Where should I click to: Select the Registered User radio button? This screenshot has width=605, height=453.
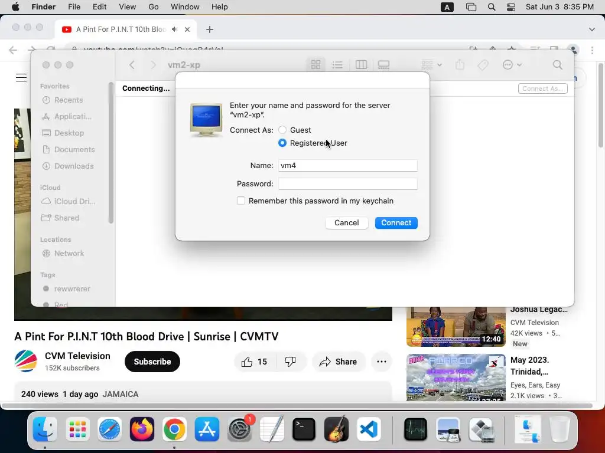click(x=282, y=143)
